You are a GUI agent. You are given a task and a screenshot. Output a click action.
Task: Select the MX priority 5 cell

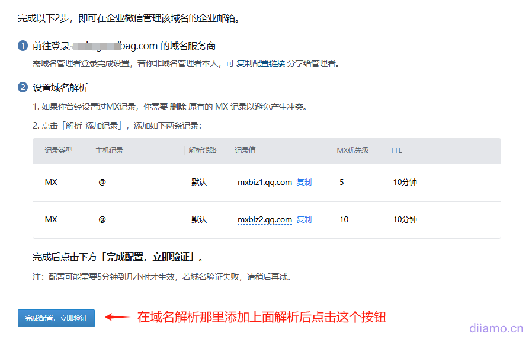(342, 183)
